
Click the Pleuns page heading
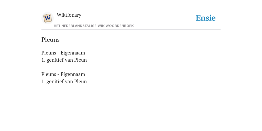tap(50, 40)
